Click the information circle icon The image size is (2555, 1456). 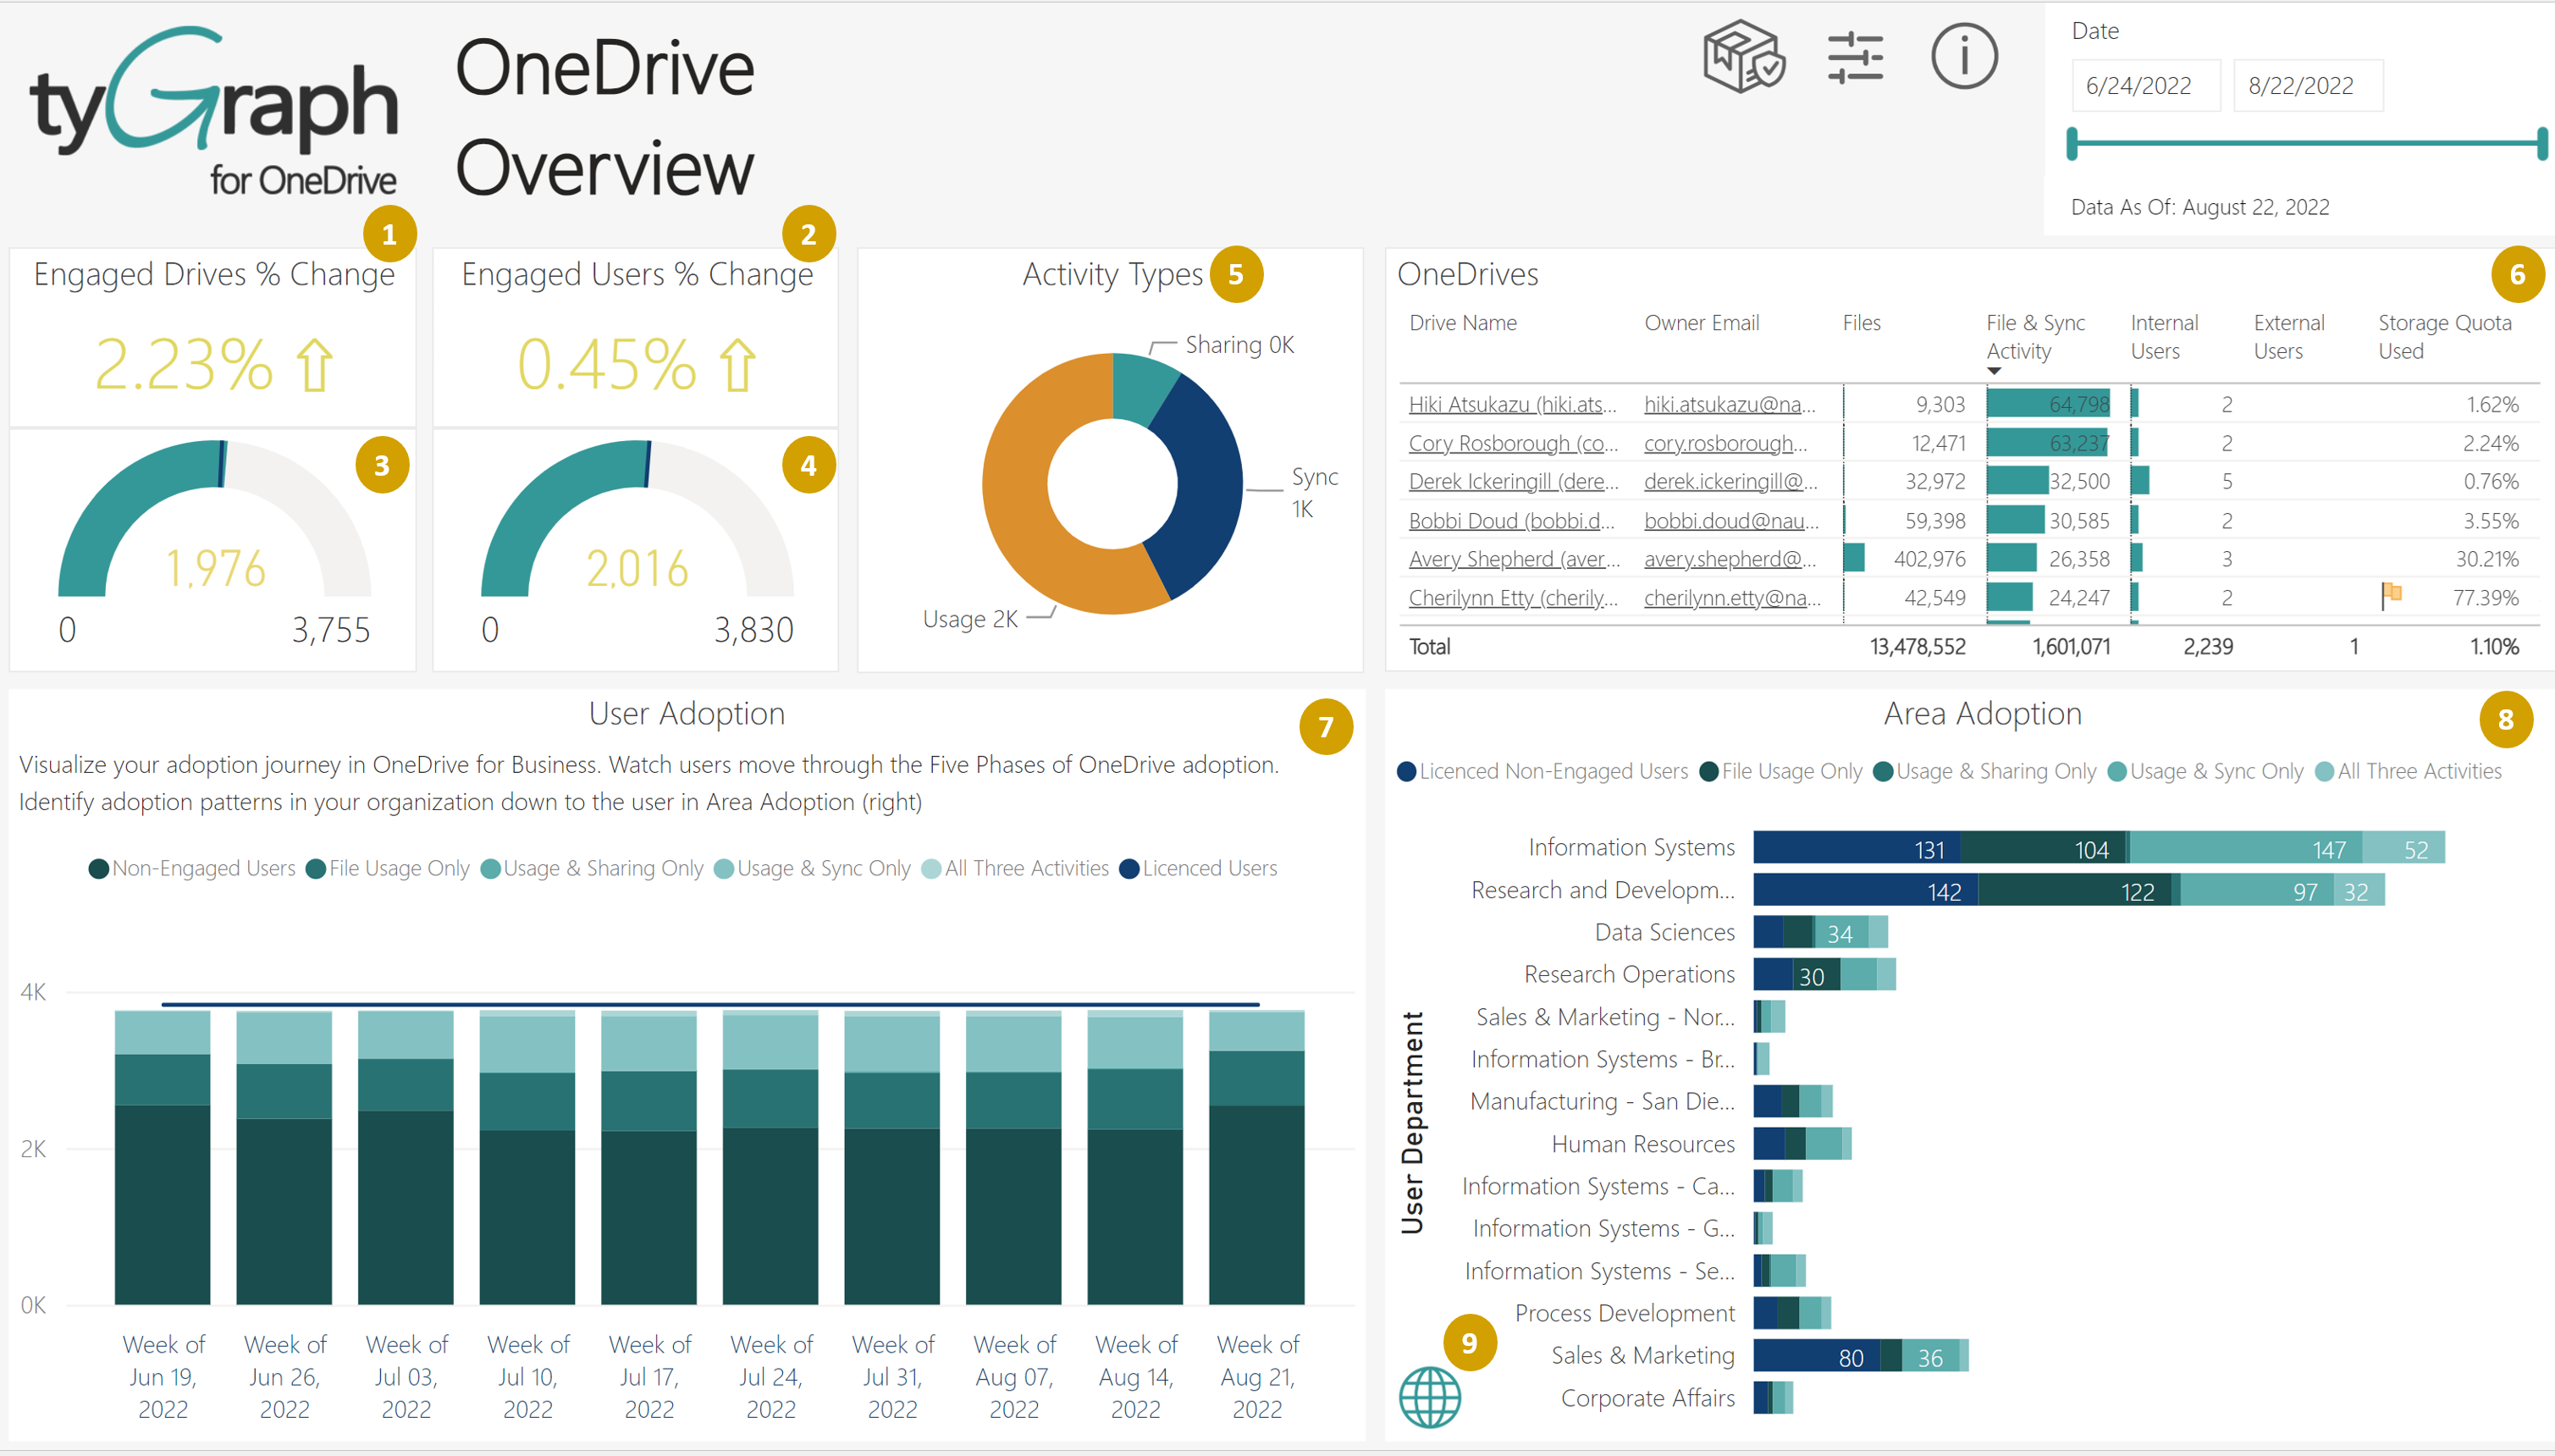(x=1964, y=57)
